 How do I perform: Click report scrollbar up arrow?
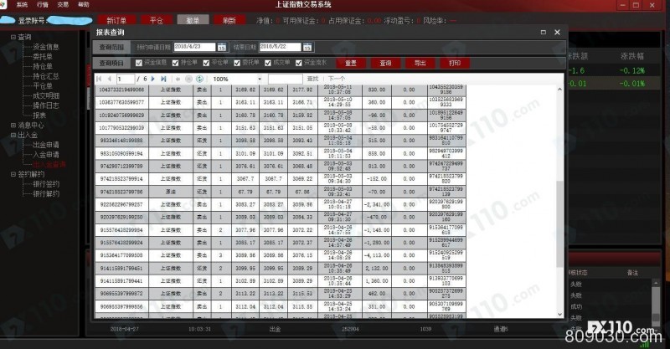point(559,90)
